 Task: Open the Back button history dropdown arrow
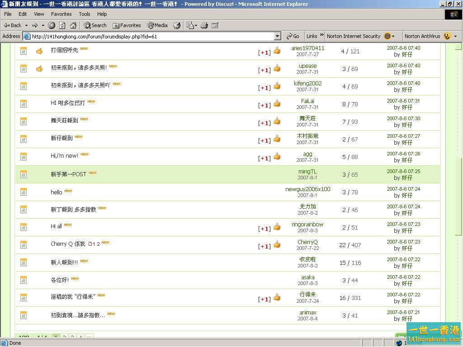[x=27, y=25]
